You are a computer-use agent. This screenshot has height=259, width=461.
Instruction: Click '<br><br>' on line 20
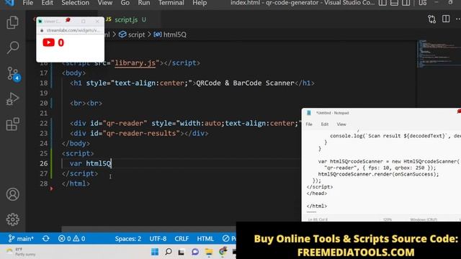pos(86,104)
